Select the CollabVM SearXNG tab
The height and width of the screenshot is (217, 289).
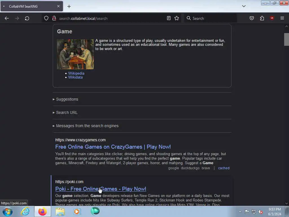pyautogui.click(x=32, y=6)
